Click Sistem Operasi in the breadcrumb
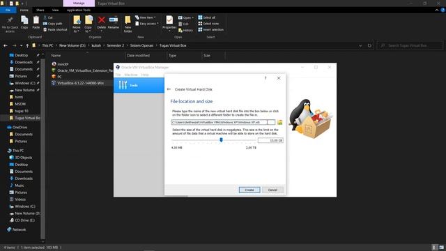446x251 pixels. point(141,45)
